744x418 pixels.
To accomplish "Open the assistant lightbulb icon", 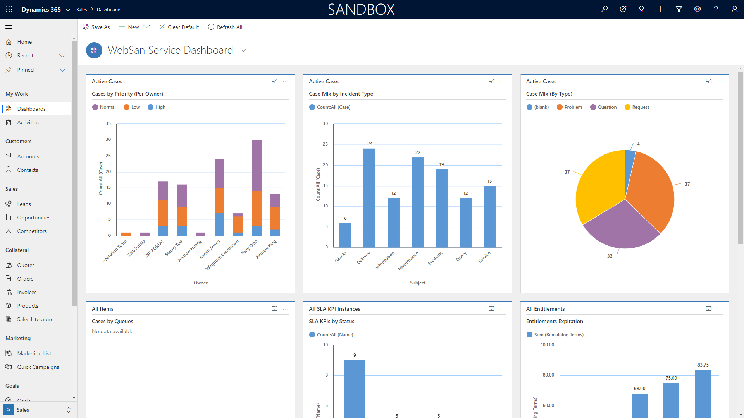I will click(x=642, y=9).
